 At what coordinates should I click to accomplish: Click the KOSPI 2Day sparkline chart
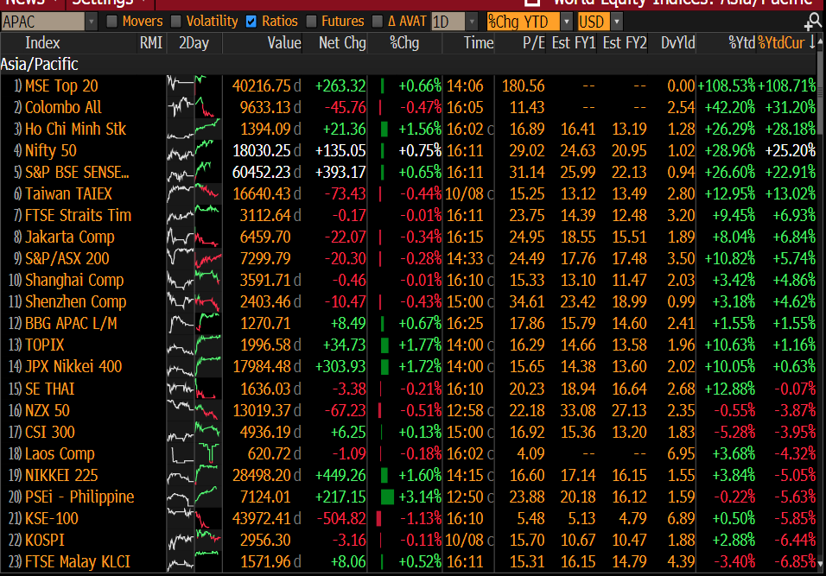194,541
